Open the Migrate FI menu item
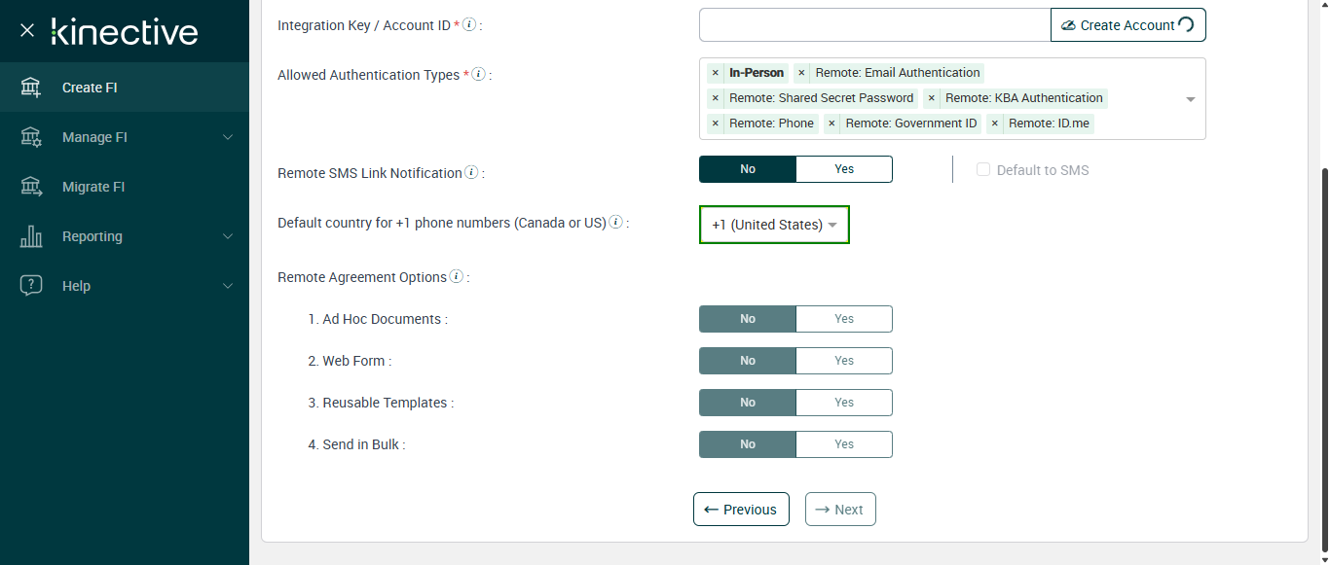Viewport: 1330px width, 565px height. (93, 187)
